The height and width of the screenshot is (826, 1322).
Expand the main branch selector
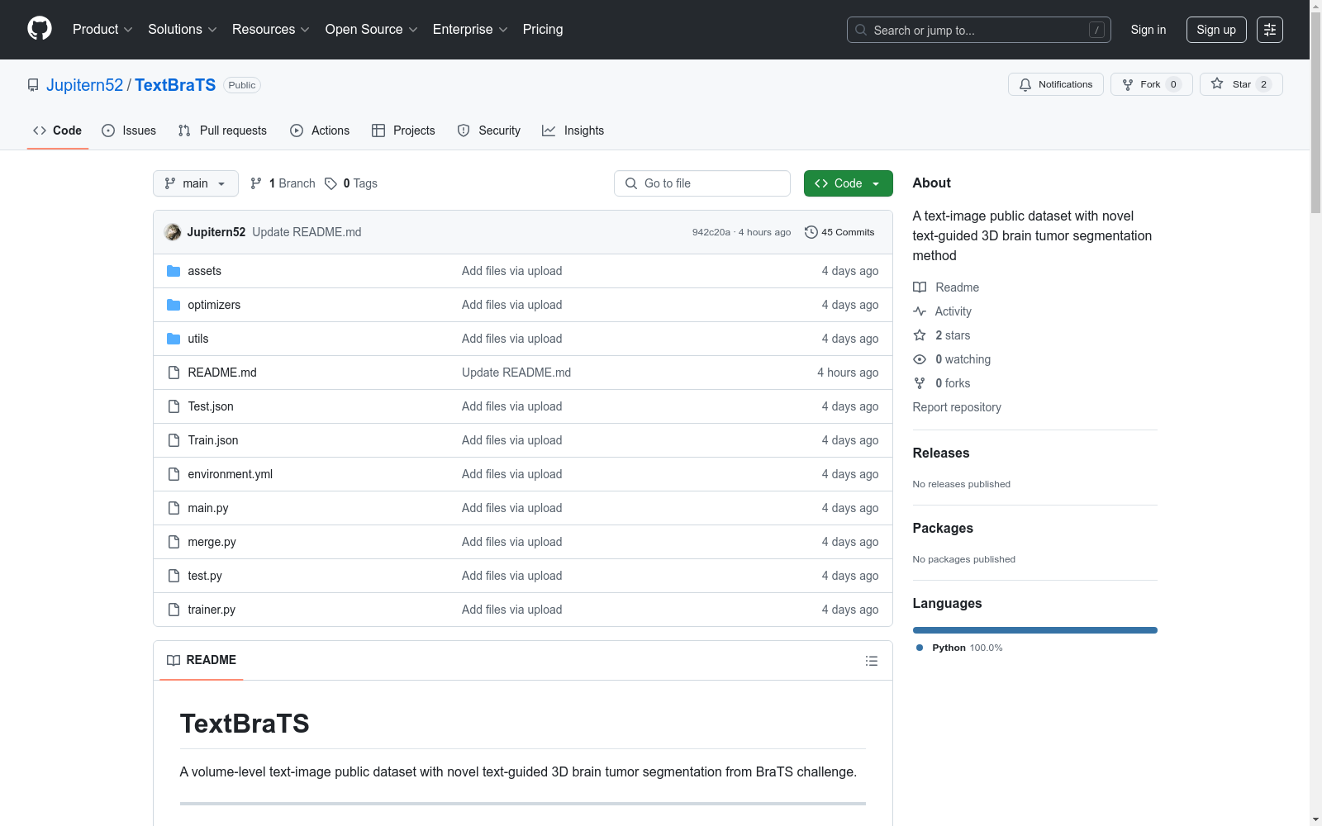click(x=195, y=183)
